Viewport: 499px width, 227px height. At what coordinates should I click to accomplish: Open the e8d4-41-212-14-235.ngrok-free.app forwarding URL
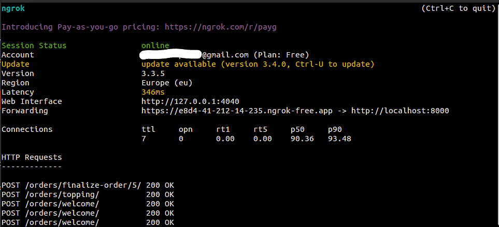click(x=237, y=111)
